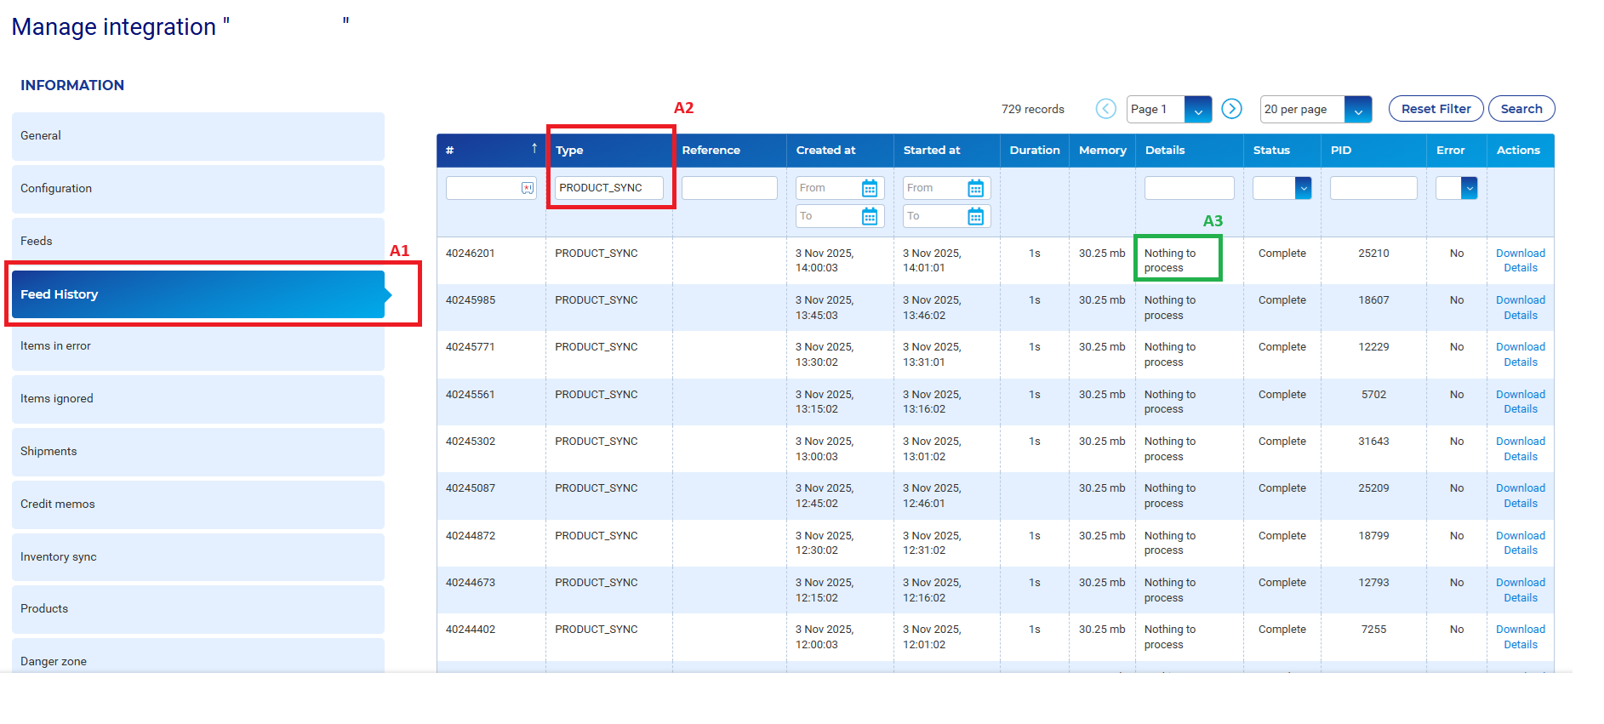Click the Search button
Image resolution: width=1604 pixels, height=724 pixels.
(1521, 109)
